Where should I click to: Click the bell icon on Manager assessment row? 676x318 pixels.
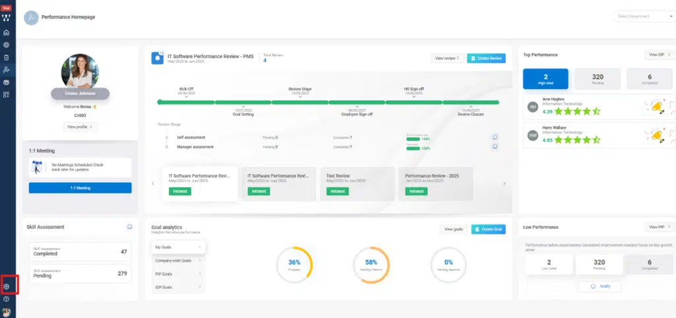point(495,146)
